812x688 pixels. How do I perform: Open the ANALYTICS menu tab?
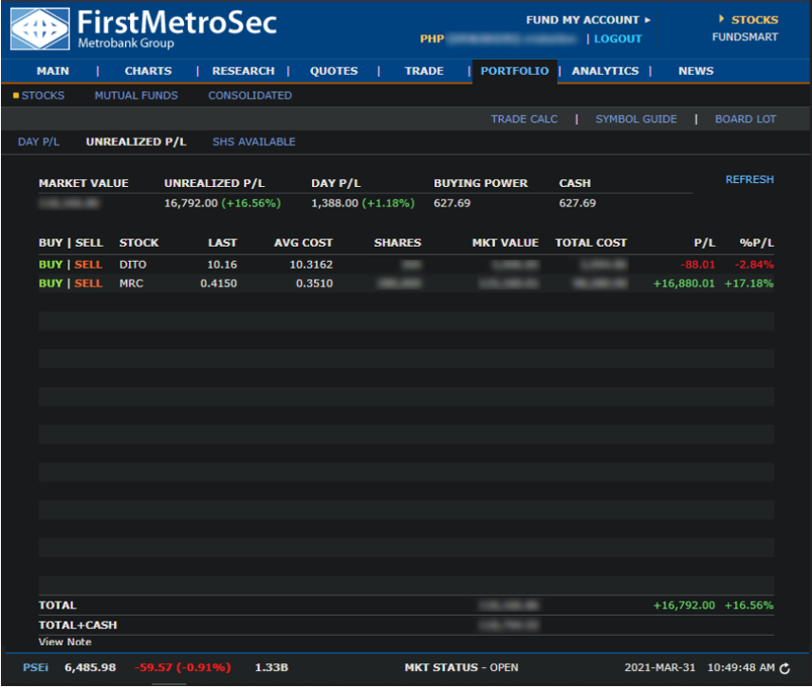605,71
